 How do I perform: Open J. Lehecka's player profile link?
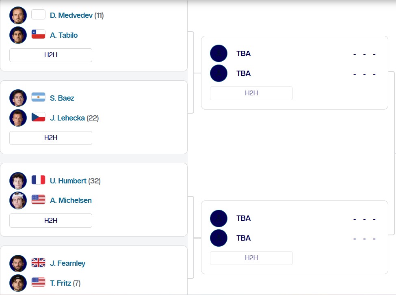click(x=67, y=118)
